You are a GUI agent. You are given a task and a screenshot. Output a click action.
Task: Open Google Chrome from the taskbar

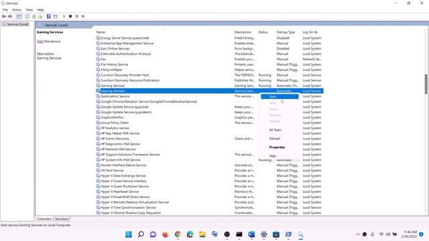tap(178, 234)
